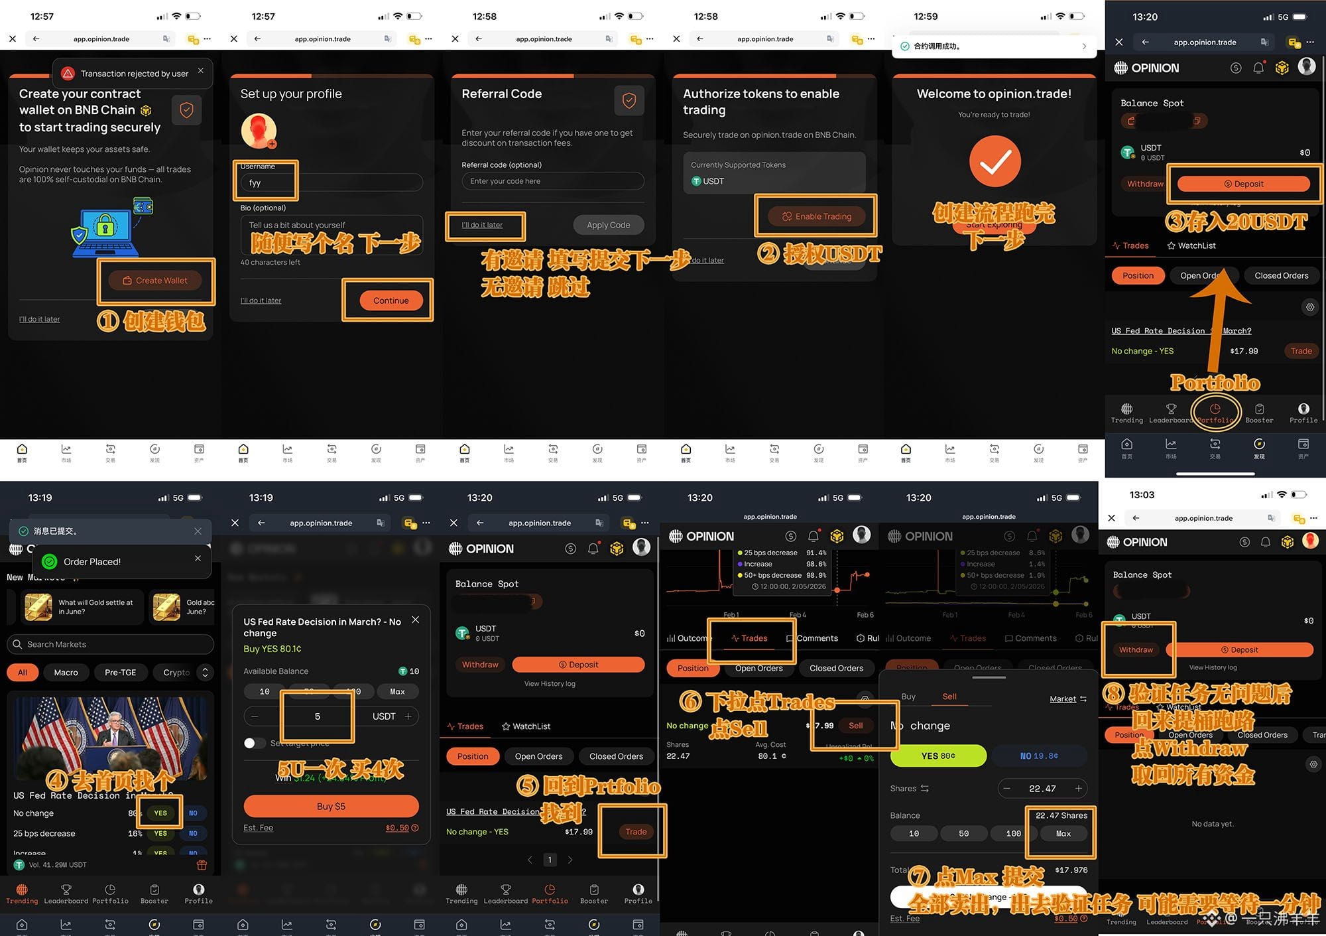
Task: Open Profile from the Order Placed screen nav
Action: 199,894
